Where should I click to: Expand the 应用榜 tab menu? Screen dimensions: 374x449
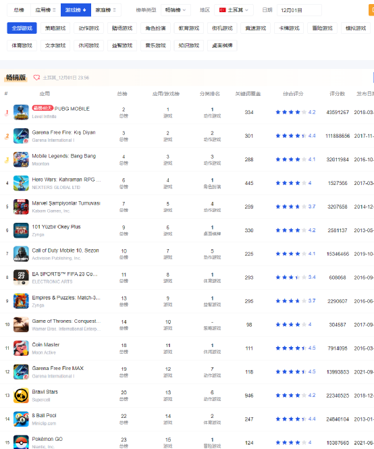(x=45, y=10)
